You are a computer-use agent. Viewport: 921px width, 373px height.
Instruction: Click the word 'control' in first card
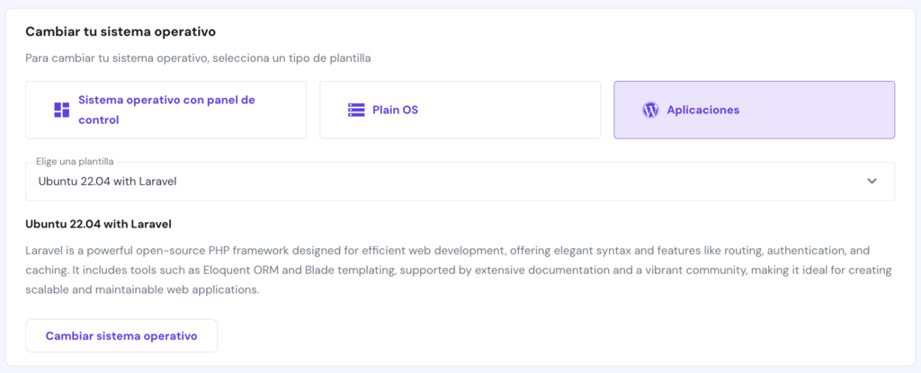point(99,120)
